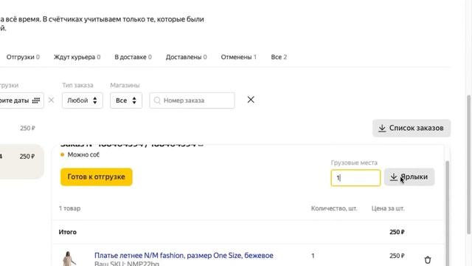Click the download icon on Ярлыки button
Screen dimensions: 472x266
pyautogui.click(x=394, y=177)
